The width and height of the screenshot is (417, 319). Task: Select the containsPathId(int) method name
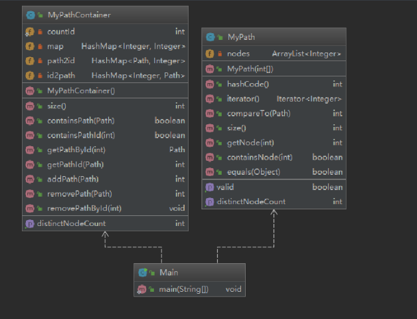coord(81,136)
